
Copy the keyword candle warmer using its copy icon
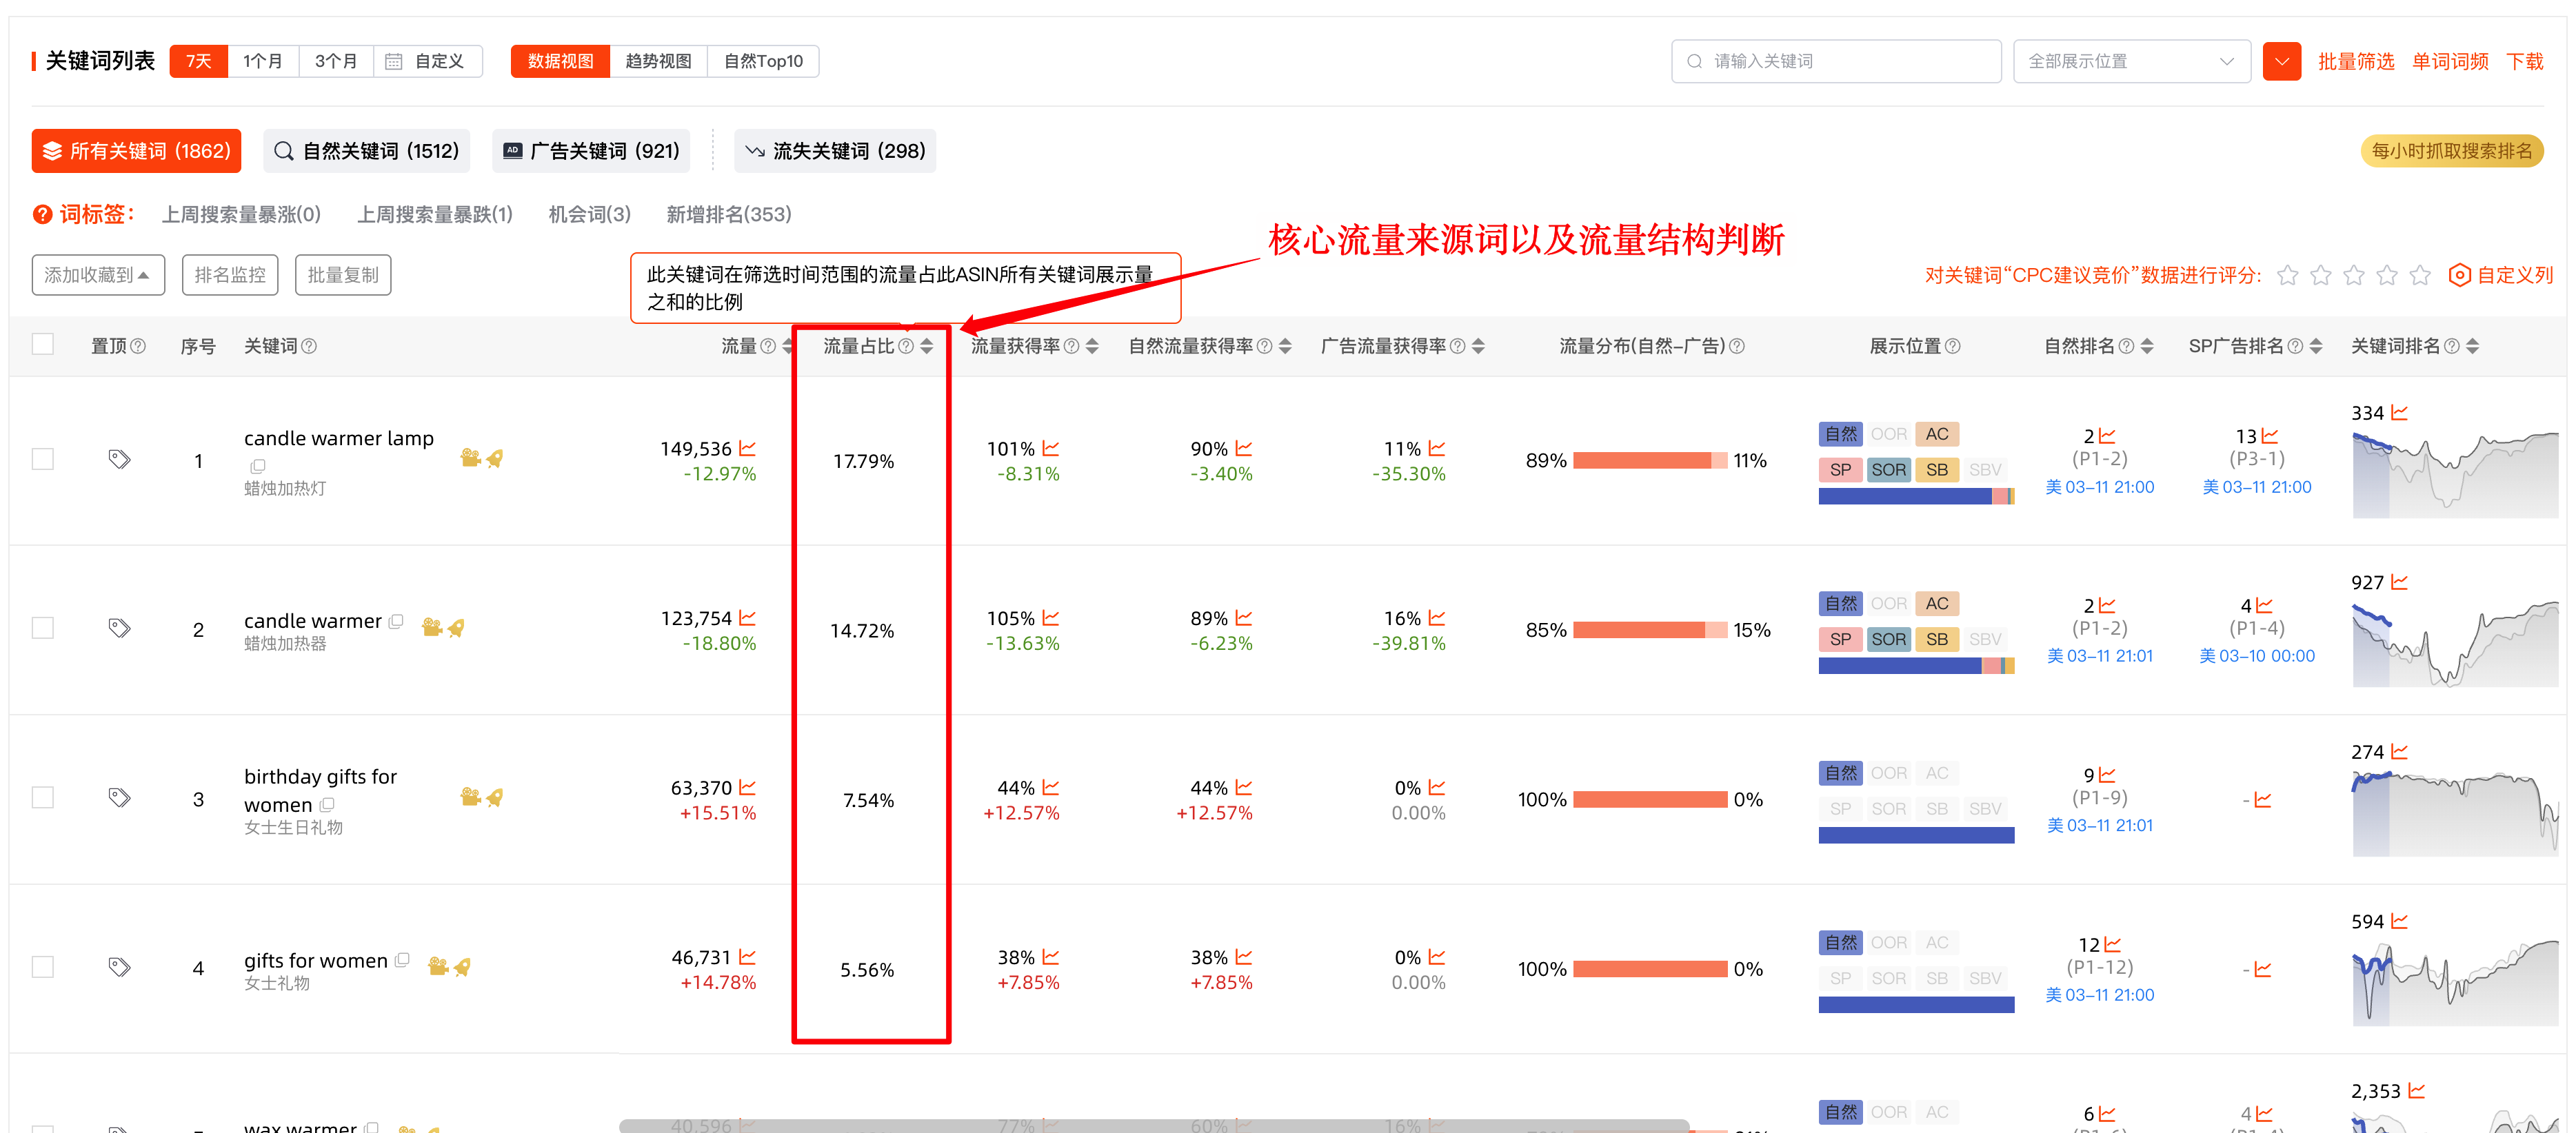(x=396, y=620)
